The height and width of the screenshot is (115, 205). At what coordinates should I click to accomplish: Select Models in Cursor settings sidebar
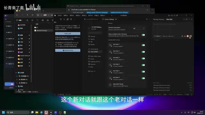tap(93, 44)
